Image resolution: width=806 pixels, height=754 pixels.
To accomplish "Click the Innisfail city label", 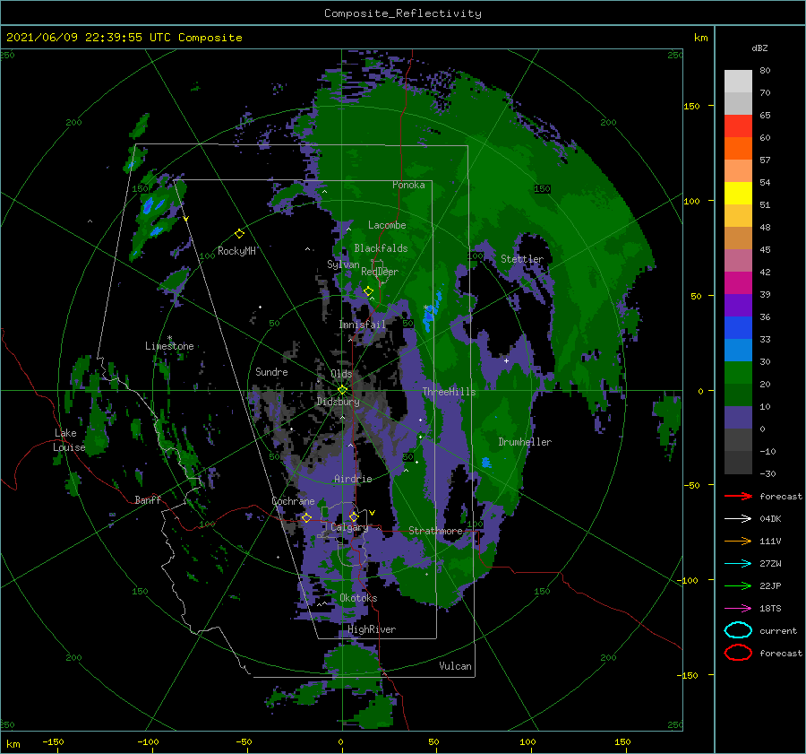I will (x=362, y=325).
